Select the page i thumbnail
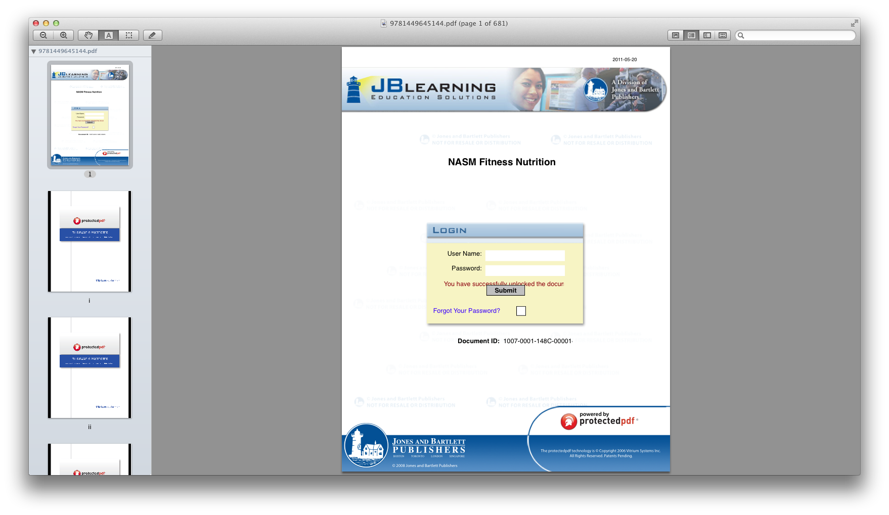Viewport: 889px width, 515px height. click(90, 241)
